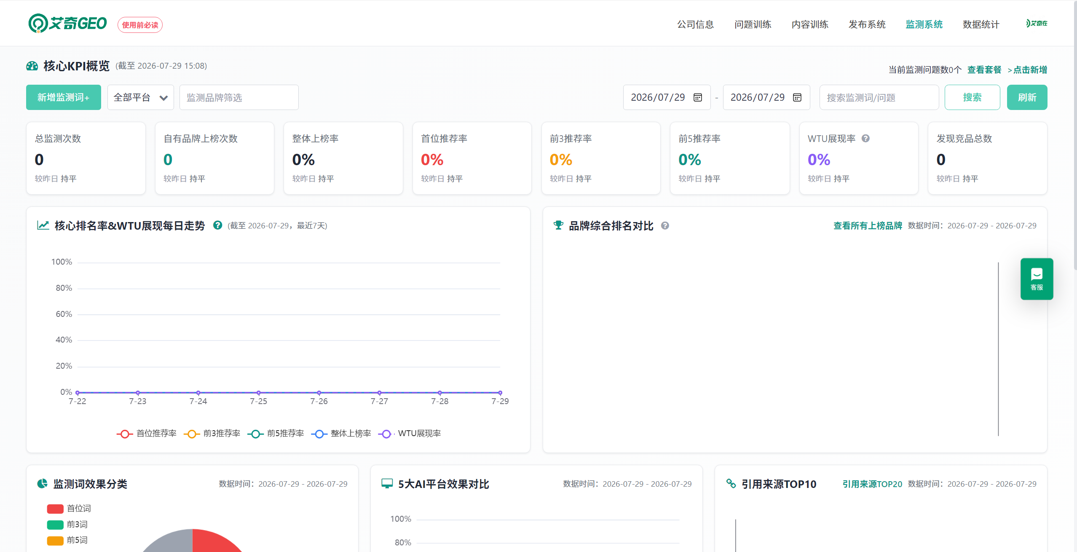Image resolution: width=1077 pixels, height=552 pixels.
Task: Open 数据统计 menu item
Action: point(981,24)
